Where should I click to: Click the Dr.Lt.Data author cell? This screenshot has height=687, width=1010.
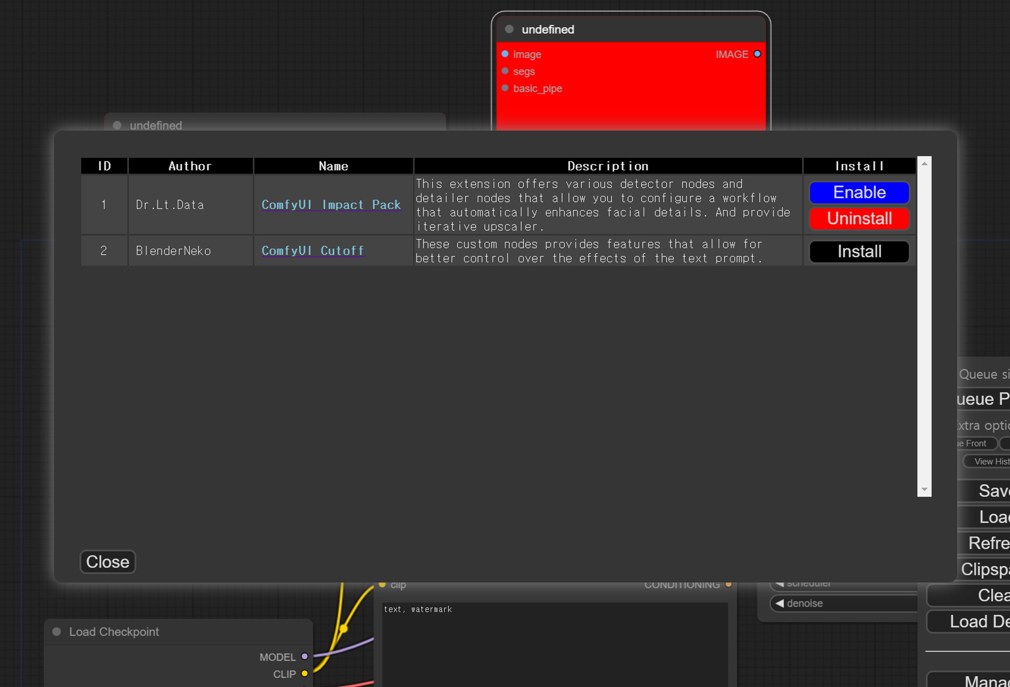tap(191, 205)
